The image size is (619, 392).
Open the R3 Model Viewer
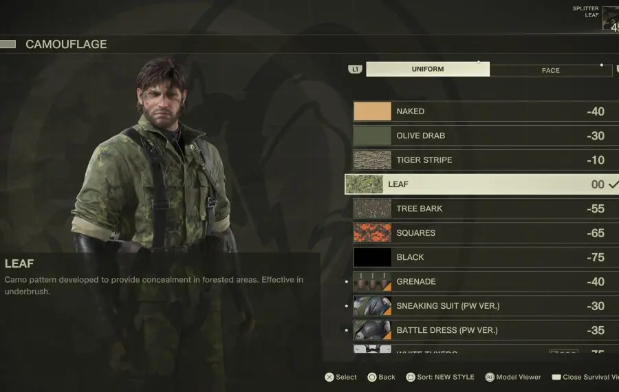click(x=513, y=377)
